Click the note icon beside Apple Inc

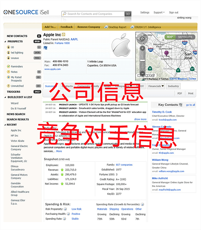(x=63, y=34)
